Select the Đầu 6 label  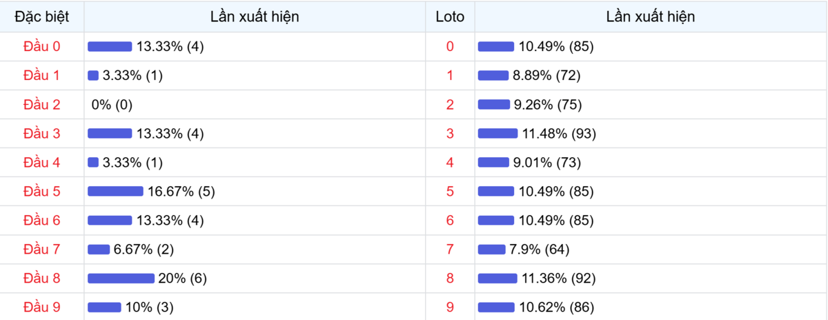42,221
